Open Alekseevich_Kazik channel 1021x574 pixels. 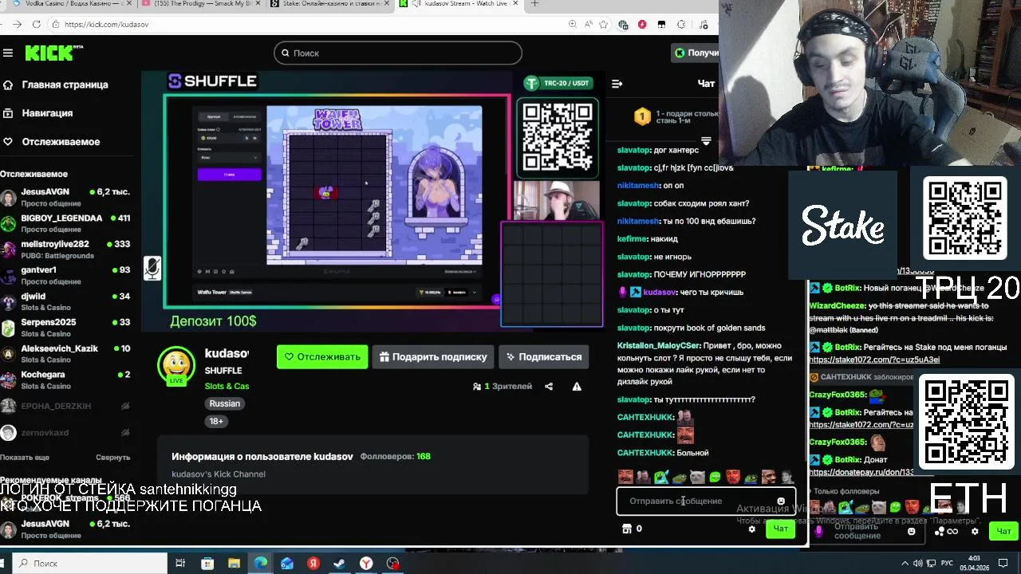[65, 354]
